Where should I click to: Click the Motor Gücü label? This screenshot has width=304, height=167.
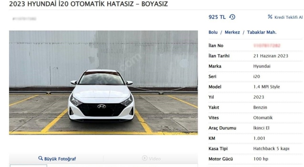tap(221, 159)
